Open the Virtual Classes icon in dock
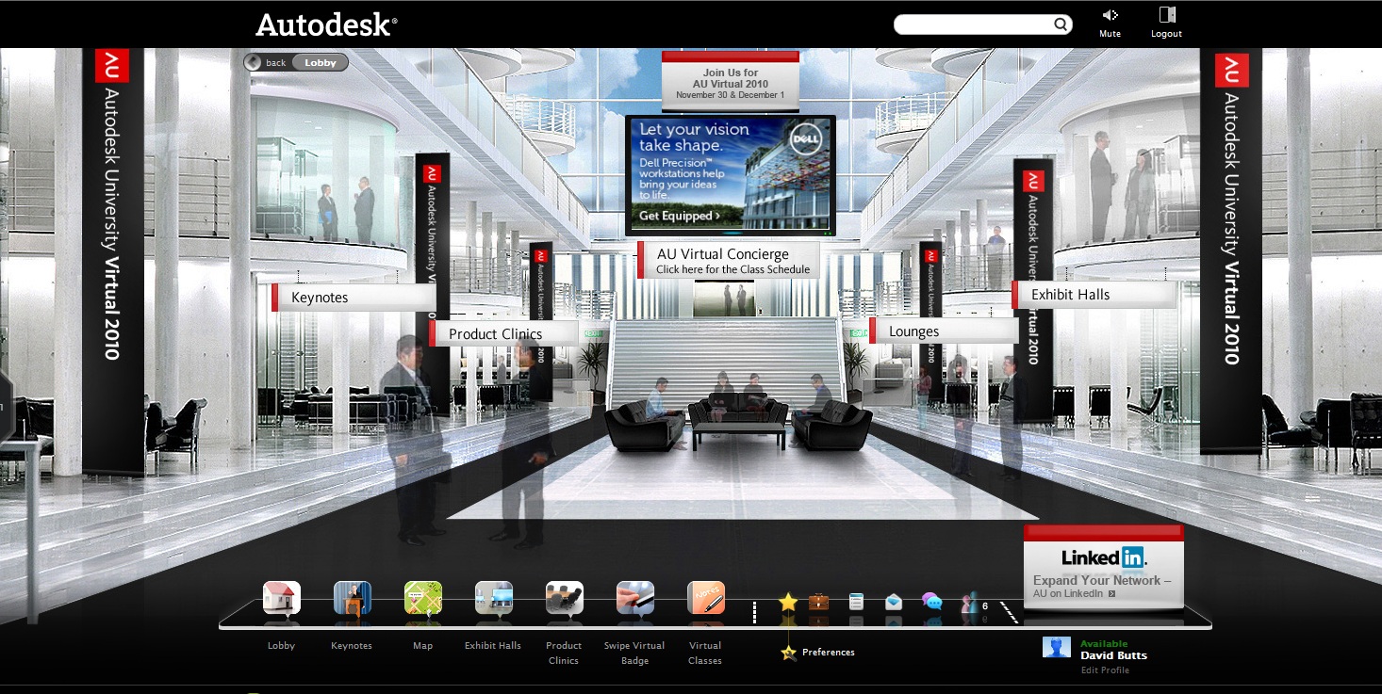1382x694 pixels. click(705, 598)
